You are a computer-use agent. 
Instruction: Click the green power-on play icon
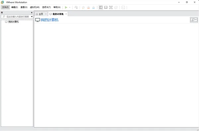coord(66,7)
